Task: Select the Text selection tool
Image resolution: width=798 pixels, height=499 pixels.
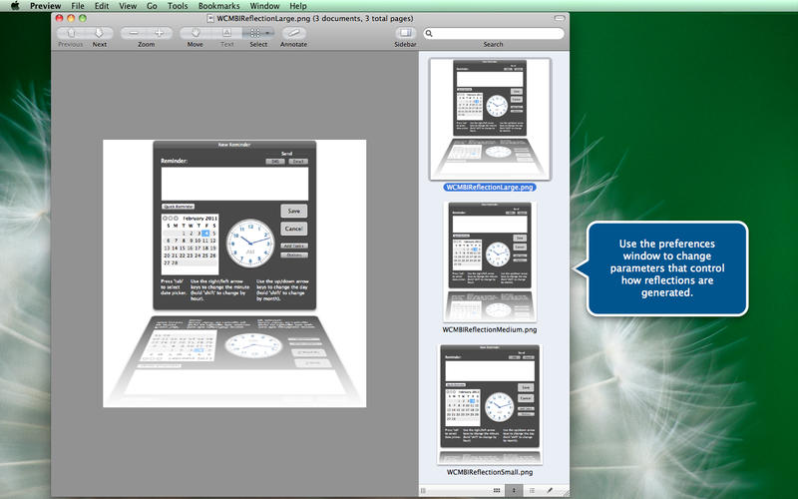Action: click(226, 33)
